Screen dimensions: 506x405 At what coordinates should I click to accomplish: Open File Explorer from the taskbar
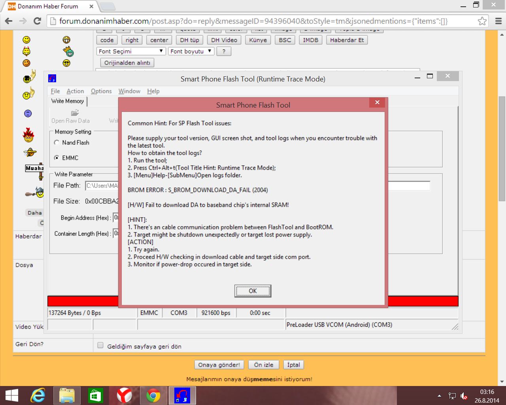pos(67,396)
